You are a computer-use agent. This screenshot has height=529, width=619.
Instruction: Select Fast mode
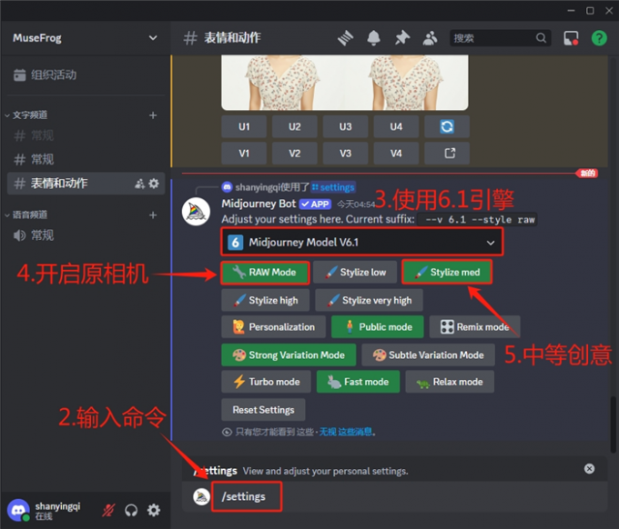[x=358, y=382]
